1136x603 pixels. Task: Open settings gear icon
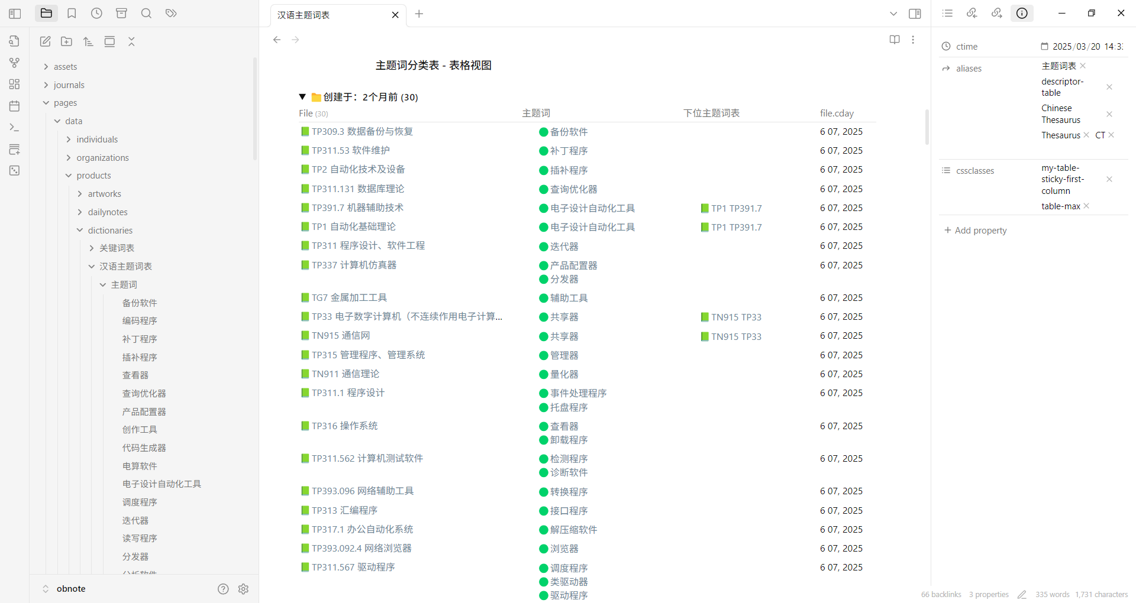[x=243, y=589]
